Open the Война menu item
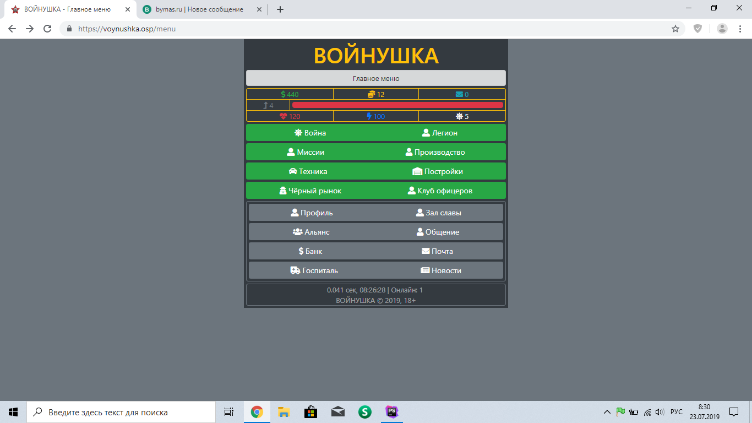 (x=310, y=133)
